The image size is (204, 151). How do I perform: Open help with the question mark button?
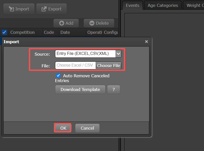point(114,89)
